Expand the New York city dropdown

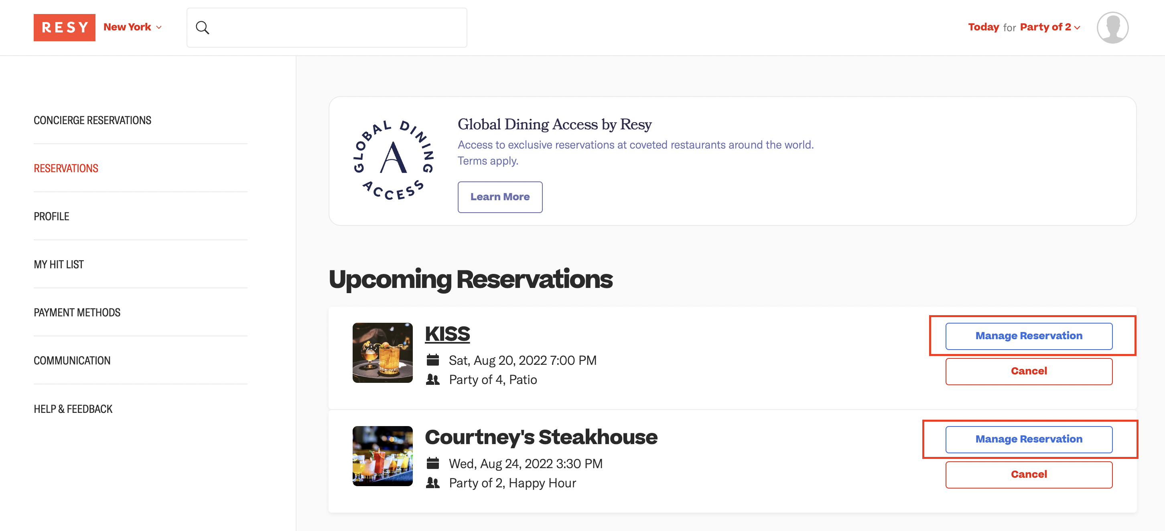coord(132,27)
